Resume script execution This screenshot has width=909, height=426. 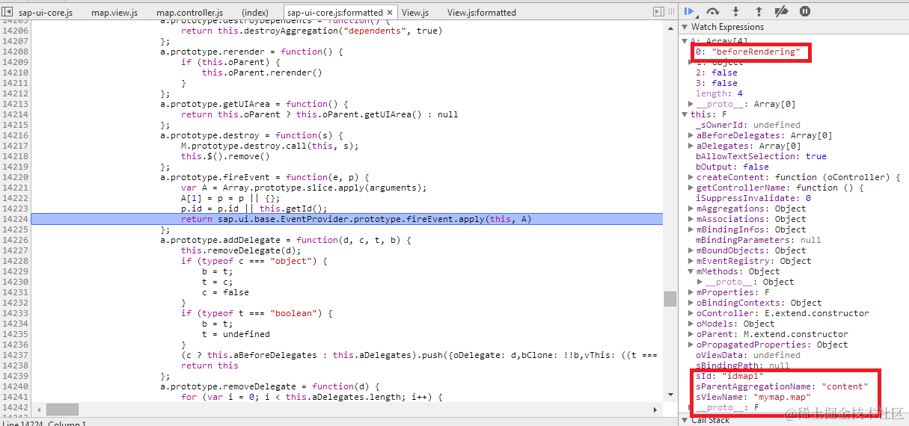point(690,11)
